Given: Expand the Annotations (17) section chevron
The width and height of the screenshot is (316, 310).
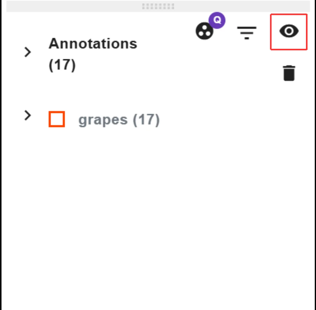Looking at the screenshot, I should point(28,52).
